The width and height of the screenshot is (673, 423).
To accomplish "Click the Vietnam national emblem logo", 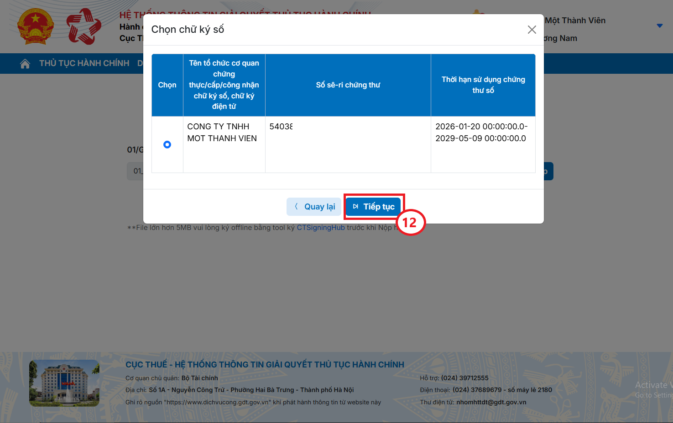I will tap(36, 27).
